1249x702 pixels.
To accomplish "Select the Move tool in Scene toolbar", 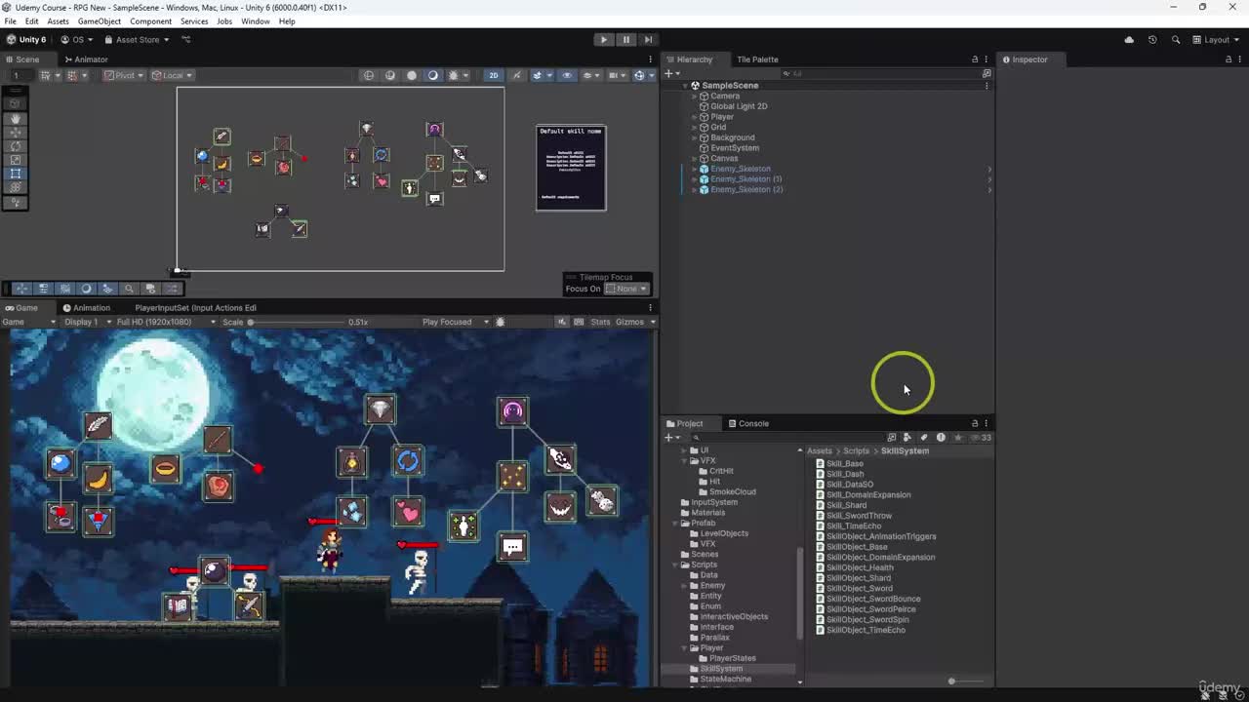I will pyautogui.click(x=15, y=132).
